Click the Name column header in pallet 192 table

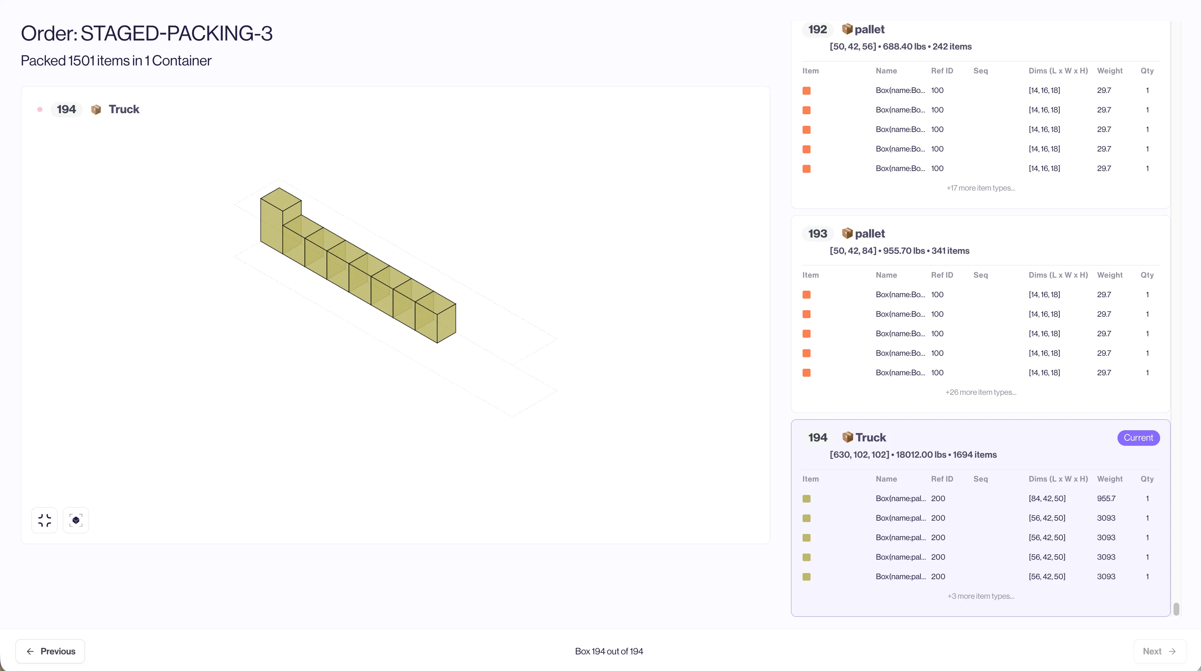pyautogui.click(x=886, y=71)
